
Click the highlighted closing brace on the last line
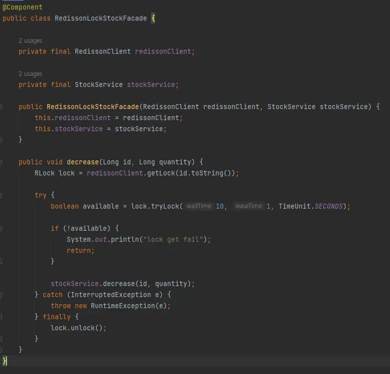point(5,361)
